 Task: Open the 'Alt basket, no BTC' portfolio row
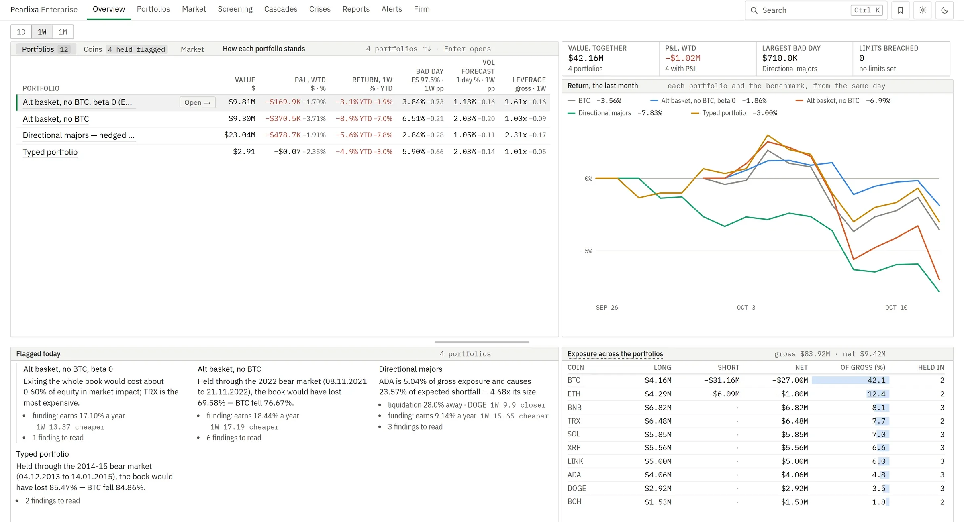(x=283, y=119)
